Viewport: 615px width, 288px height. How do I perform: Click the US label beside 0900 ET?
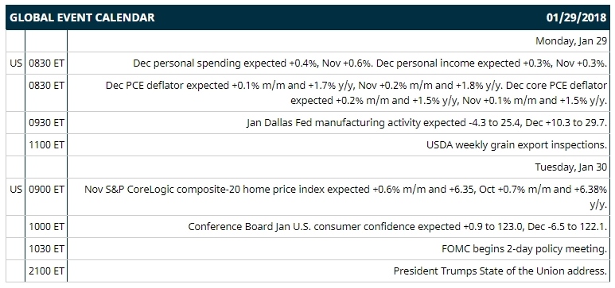point(16,190)
